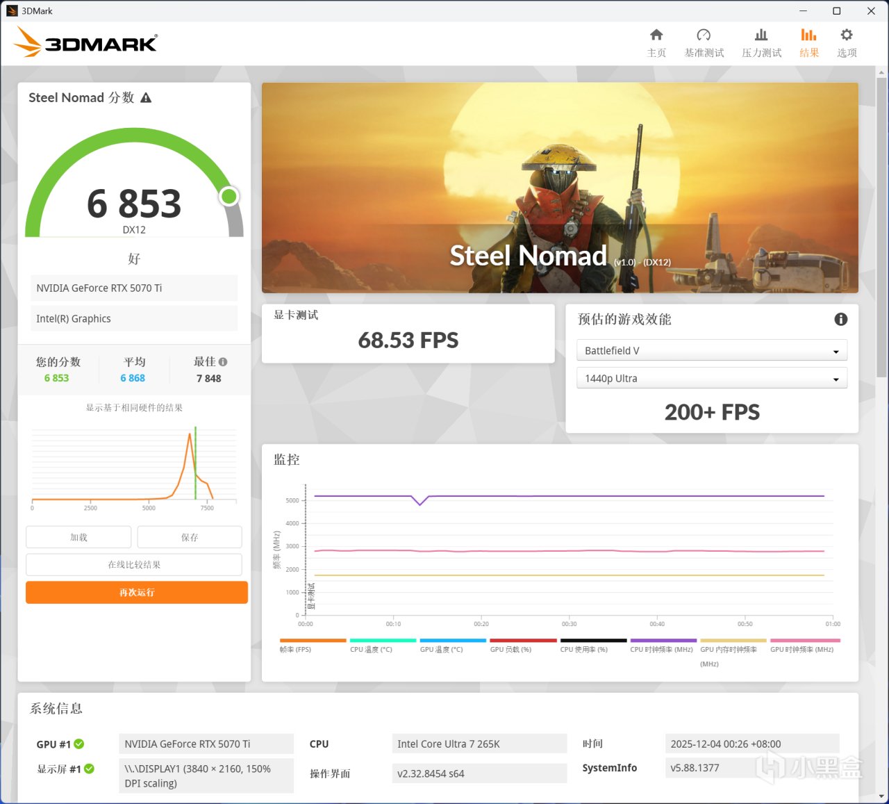
Task: Click the green check next to GPU #1
Action: tap(79, 744)
